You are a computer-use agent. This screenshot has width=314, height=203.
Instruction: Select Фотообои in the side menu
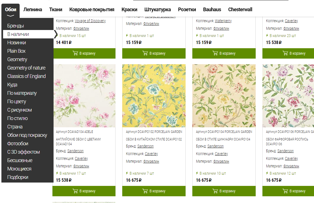tap(18, 144)
